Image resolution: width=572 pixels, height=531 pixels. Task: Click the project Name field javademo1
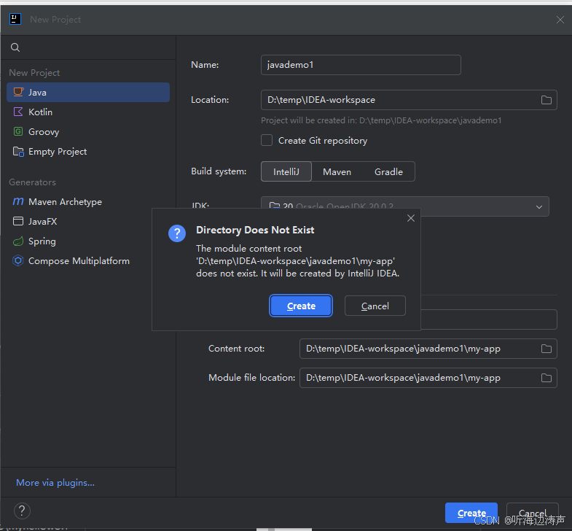click(361, 65)
